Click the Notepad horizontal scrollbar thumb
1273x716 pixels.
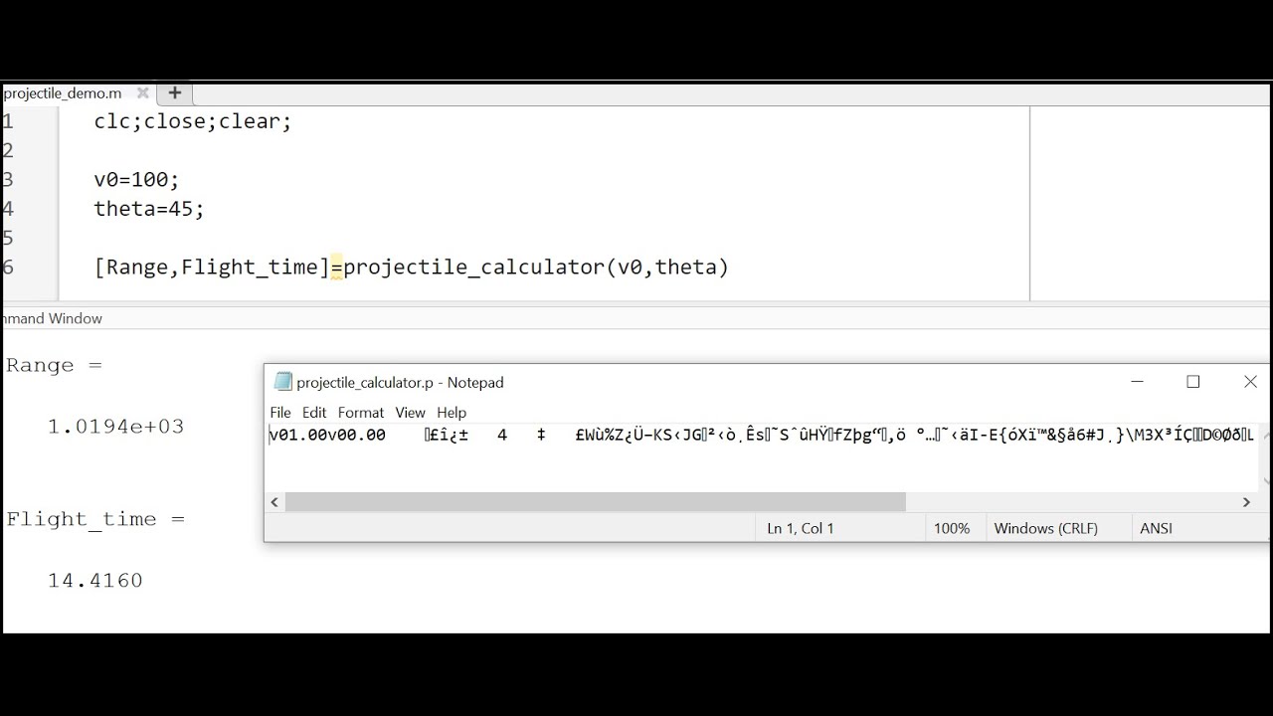(x=595, y=502)
